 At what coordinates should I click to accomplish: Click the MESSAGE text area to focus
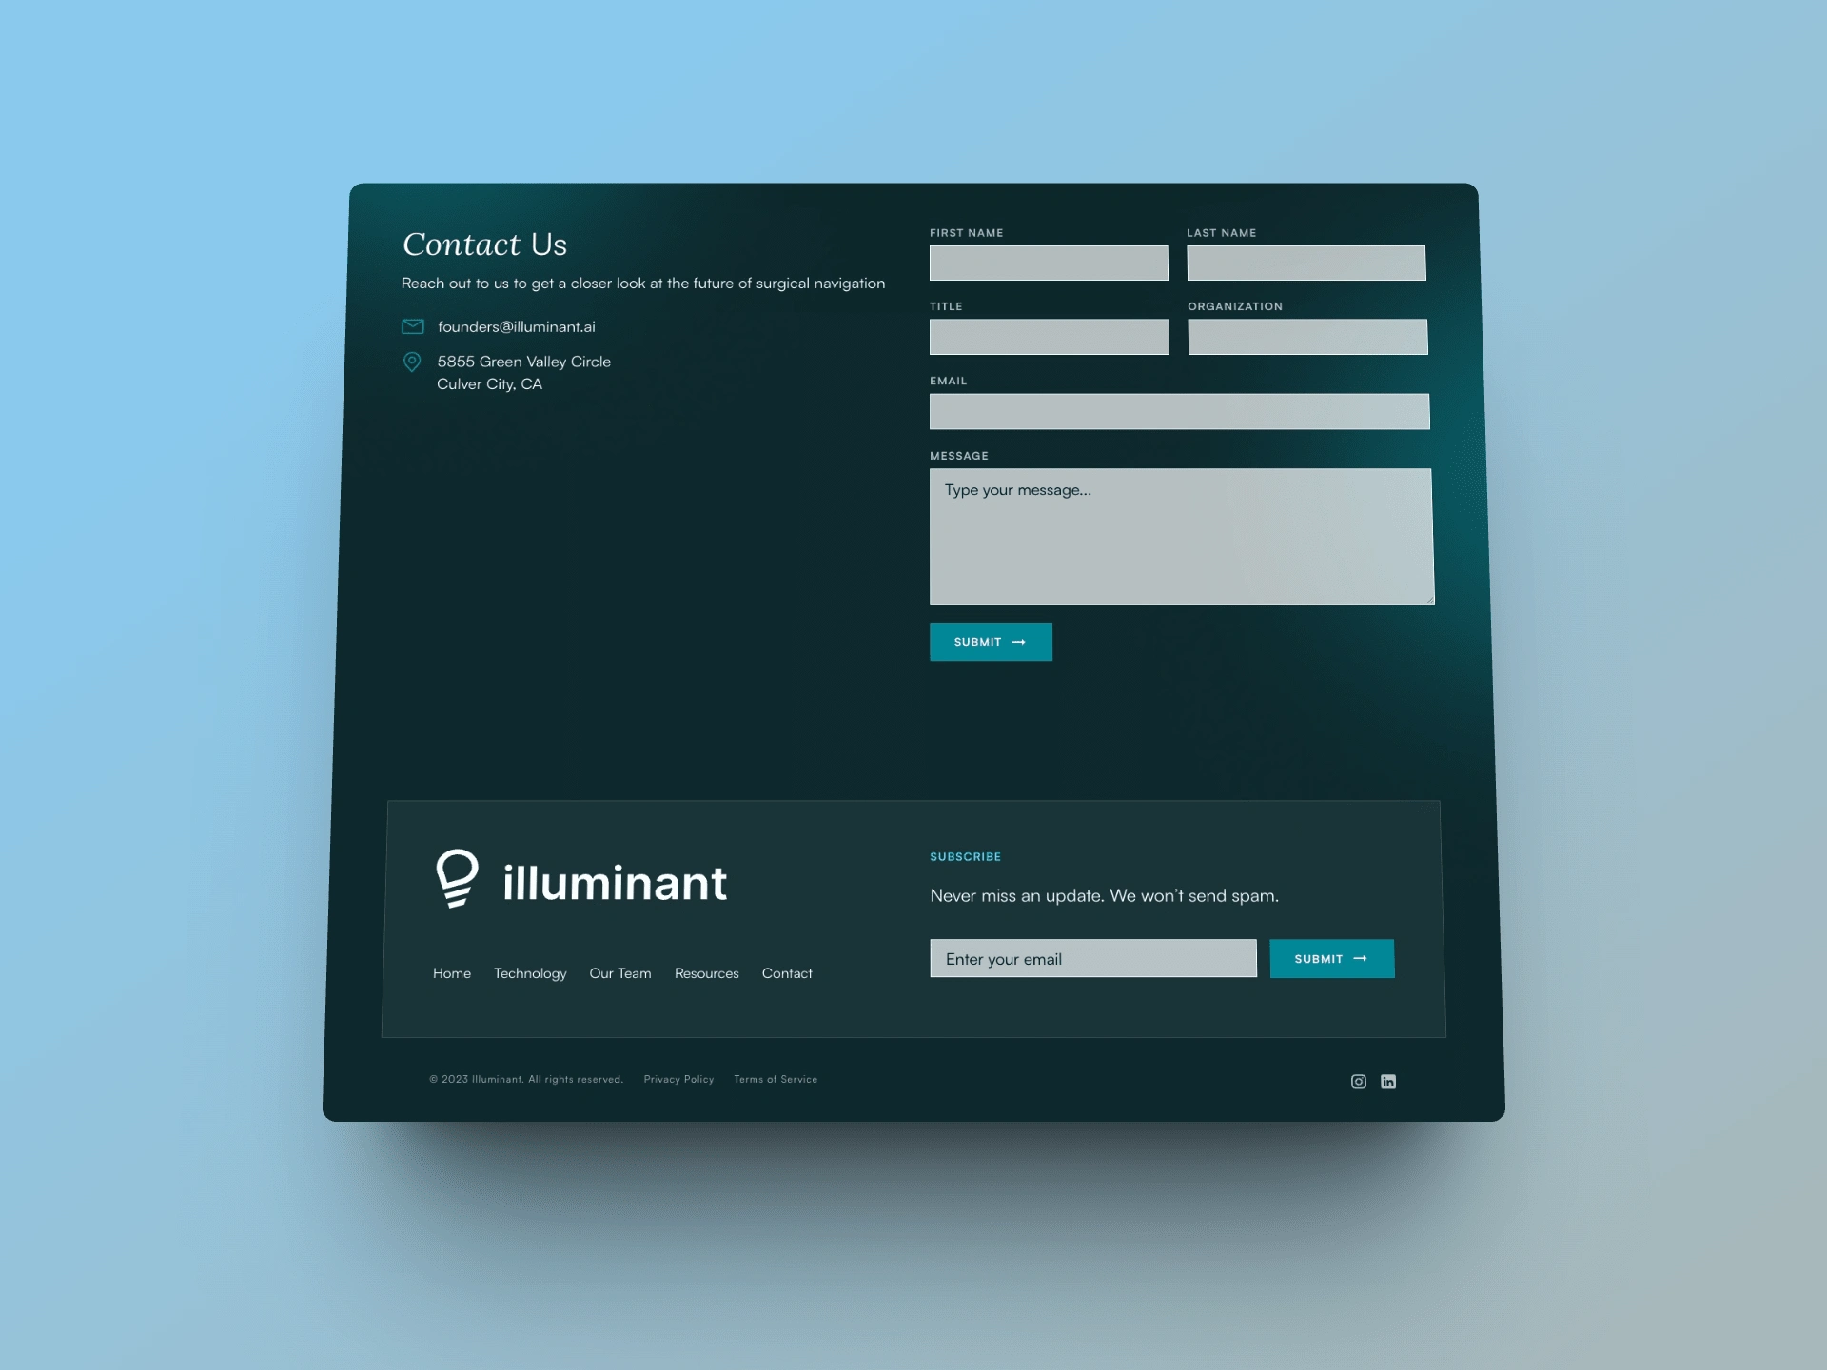coord(1180,536)
